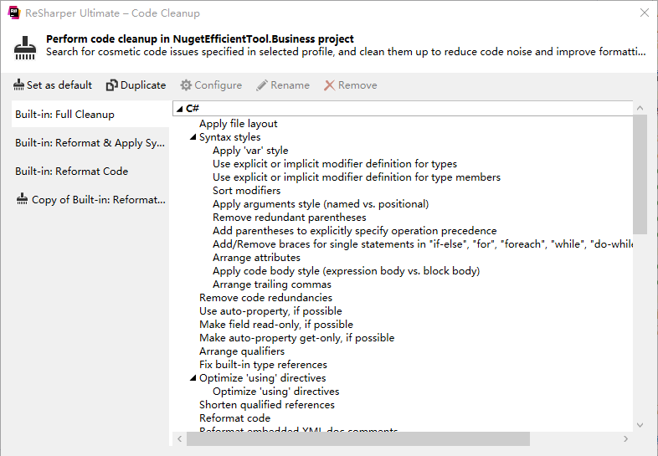Click the Configure gear icon
The width and height of the screenshot is (658, 456).
(x=186, y=85)
